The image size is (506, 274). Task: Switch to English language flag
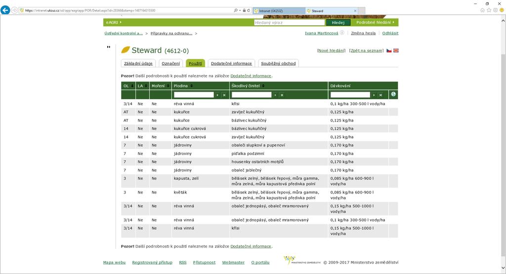pyautogui.click(x=396, y=51)
